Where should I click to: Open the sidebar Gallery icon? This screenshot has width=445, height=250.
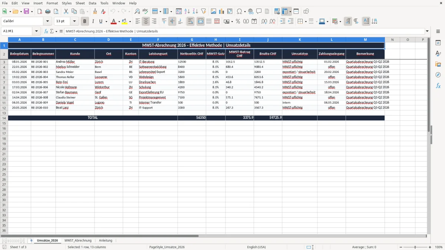438,64
